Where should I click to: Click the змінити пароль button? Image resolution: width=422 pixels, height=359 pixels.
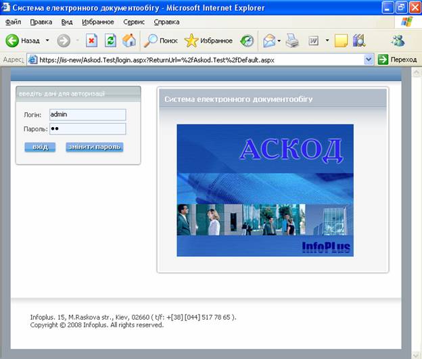click(x=94, y=147)
